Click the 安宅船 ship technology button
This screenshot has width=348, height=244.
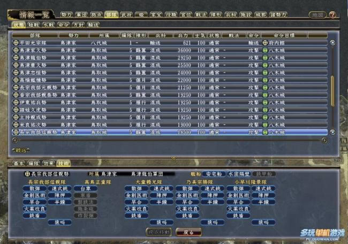point(214,174)
